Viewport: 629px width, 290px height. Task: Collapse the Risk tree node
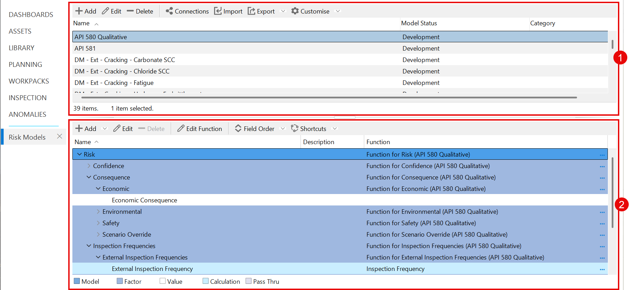(80, 154)
